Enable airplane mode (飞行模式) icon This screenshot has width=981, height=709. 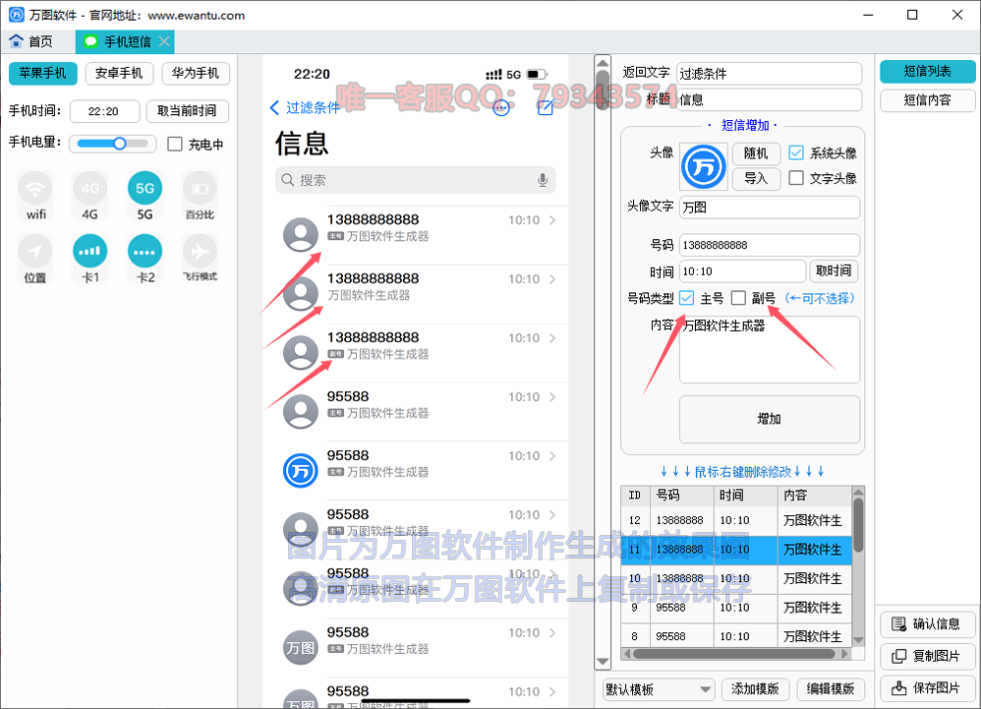[x=200, y=252]
